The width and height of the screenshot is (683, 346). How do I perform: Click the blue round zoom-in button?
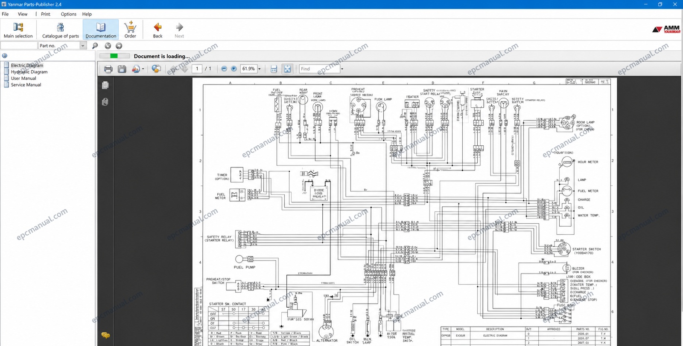(x=234, y=69)
